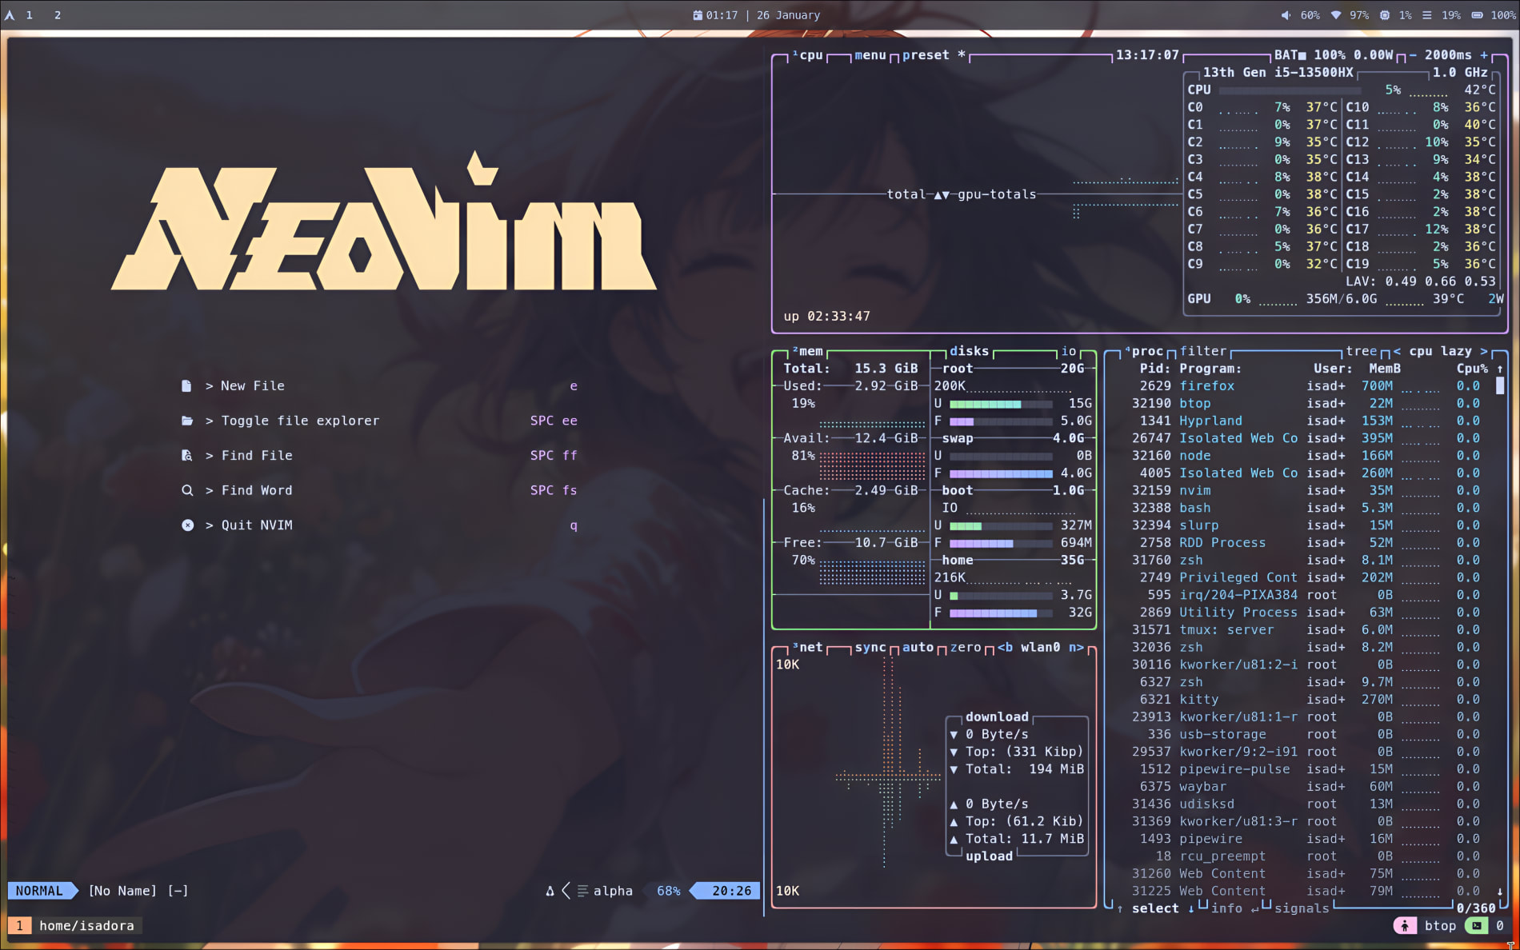Click Find File dashboard entry
1520x950 pixels.
(379, 455)
